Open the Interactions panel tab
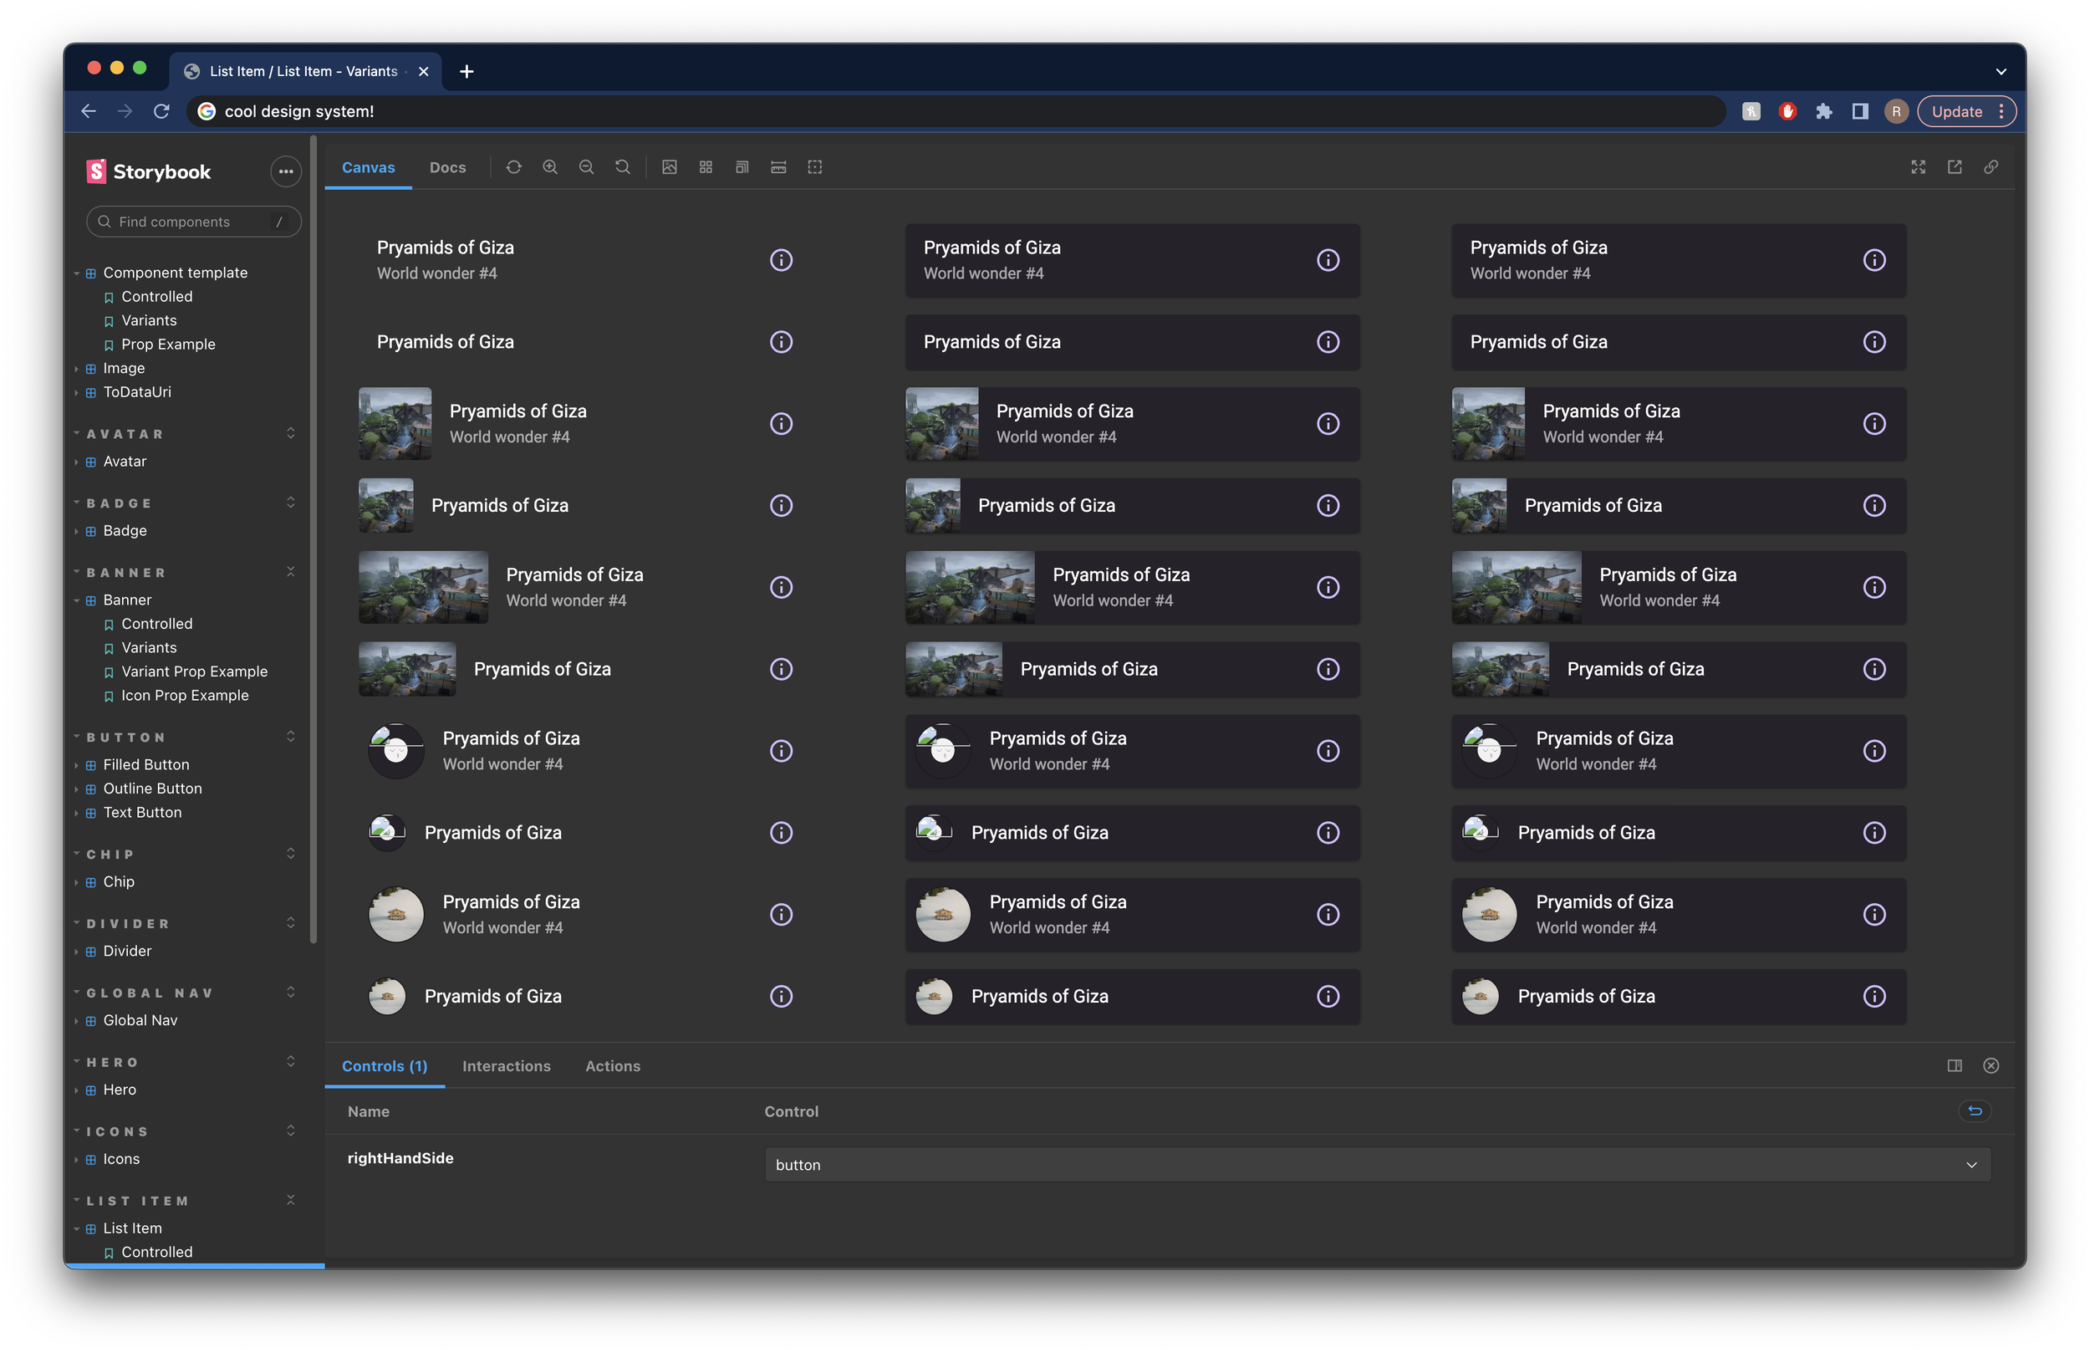This screenshot has width=2090, height=1353. [x=506, y=1065]
